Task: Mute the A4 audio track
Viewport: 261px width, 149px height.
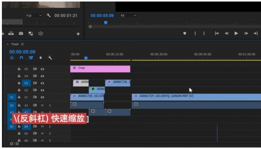Action: pos(42,127)
